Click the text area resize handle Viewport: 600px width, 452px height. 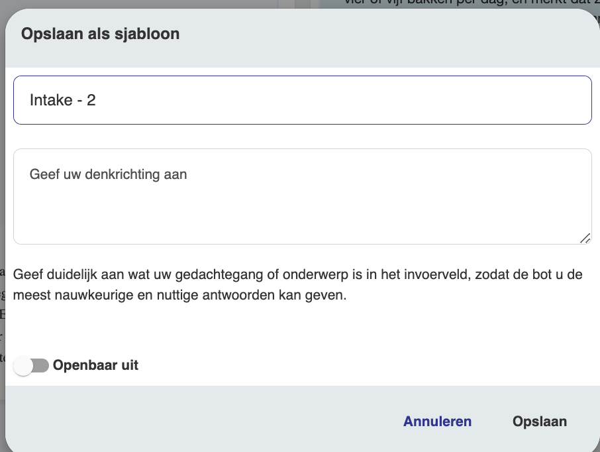tap(585, 238)
